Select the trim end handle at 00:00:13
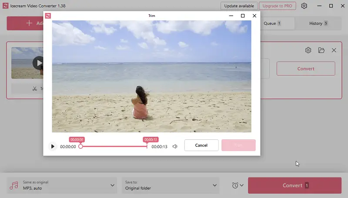Screen dimensions: 348x198 147,146
